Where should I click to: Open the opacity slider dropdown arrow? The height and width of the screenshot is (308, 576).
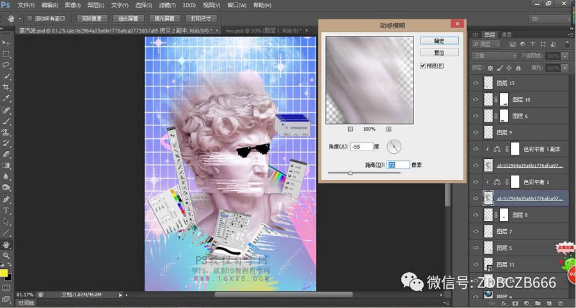[565, 56]
